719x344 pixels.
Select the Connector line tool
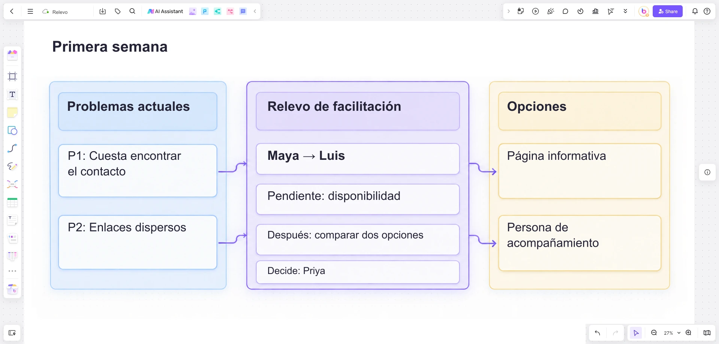pyautogui.click(x=12, y=148)
